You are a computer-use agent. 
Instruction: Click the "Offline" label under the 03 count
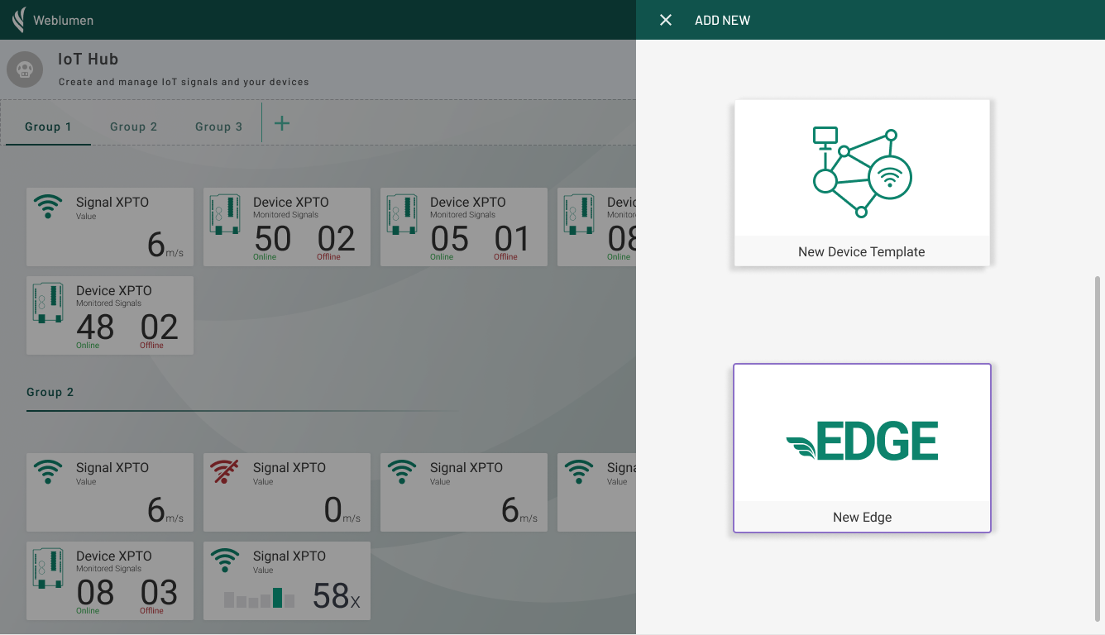(x=151, y=611)
